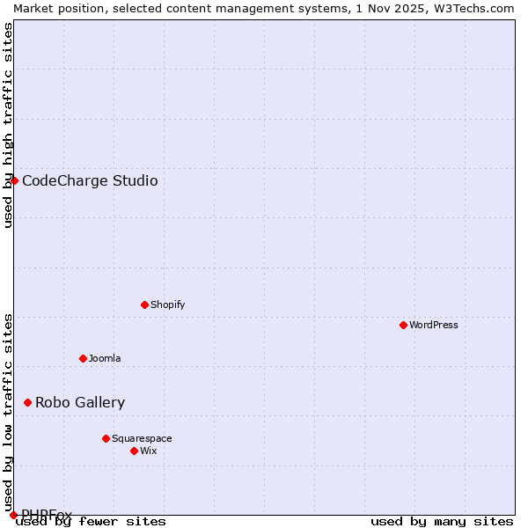Click the PHPFox marker at bottom-left corner
Screen dimensions: 528x528
tap(13, 515)
